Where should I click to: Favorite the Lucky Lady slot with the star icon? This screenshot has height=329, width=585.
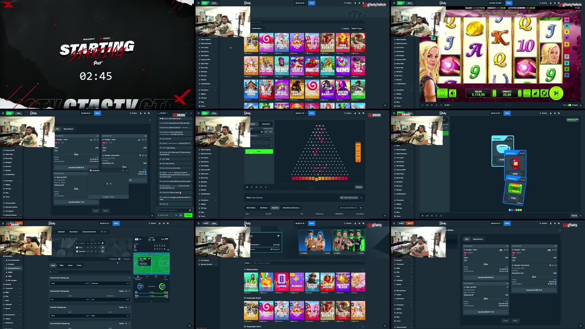(x=437, y=105)
